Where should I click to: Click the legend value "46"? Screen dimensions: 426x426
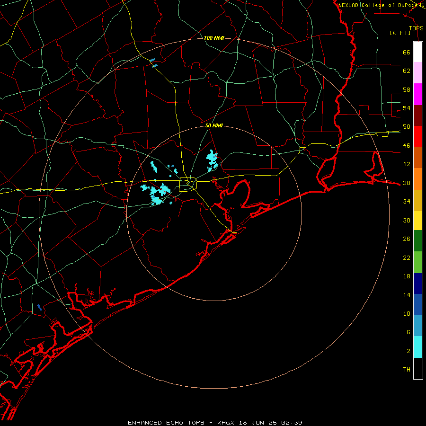[x=407, y=146]
